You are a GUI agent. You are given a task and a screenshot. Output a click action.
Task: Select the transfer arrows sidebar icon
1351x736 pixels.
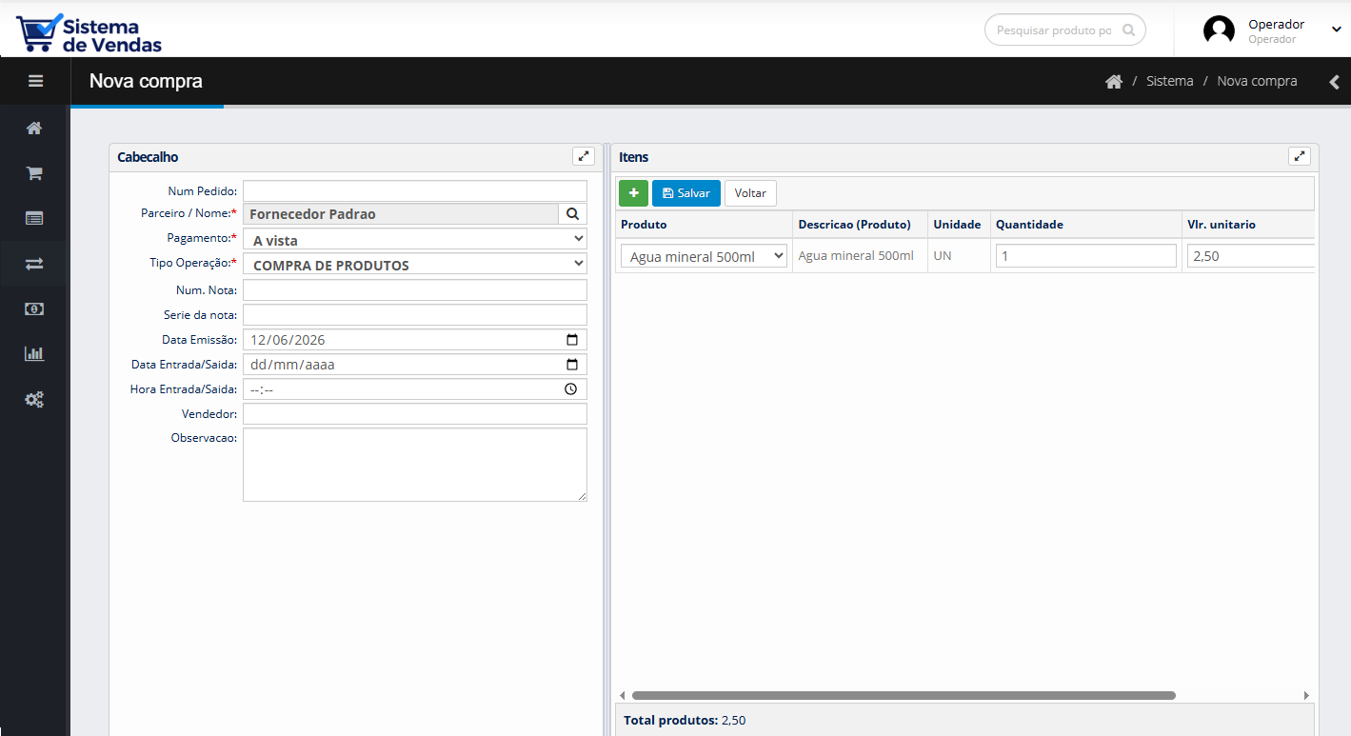pyautogui.click(x=34, y=264)
